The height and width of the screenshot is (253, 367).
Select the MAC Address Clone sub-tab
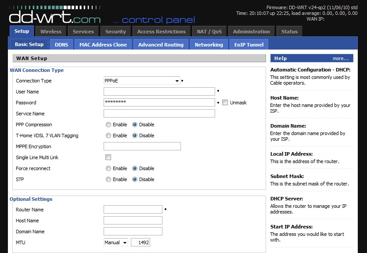coord(103,44)
